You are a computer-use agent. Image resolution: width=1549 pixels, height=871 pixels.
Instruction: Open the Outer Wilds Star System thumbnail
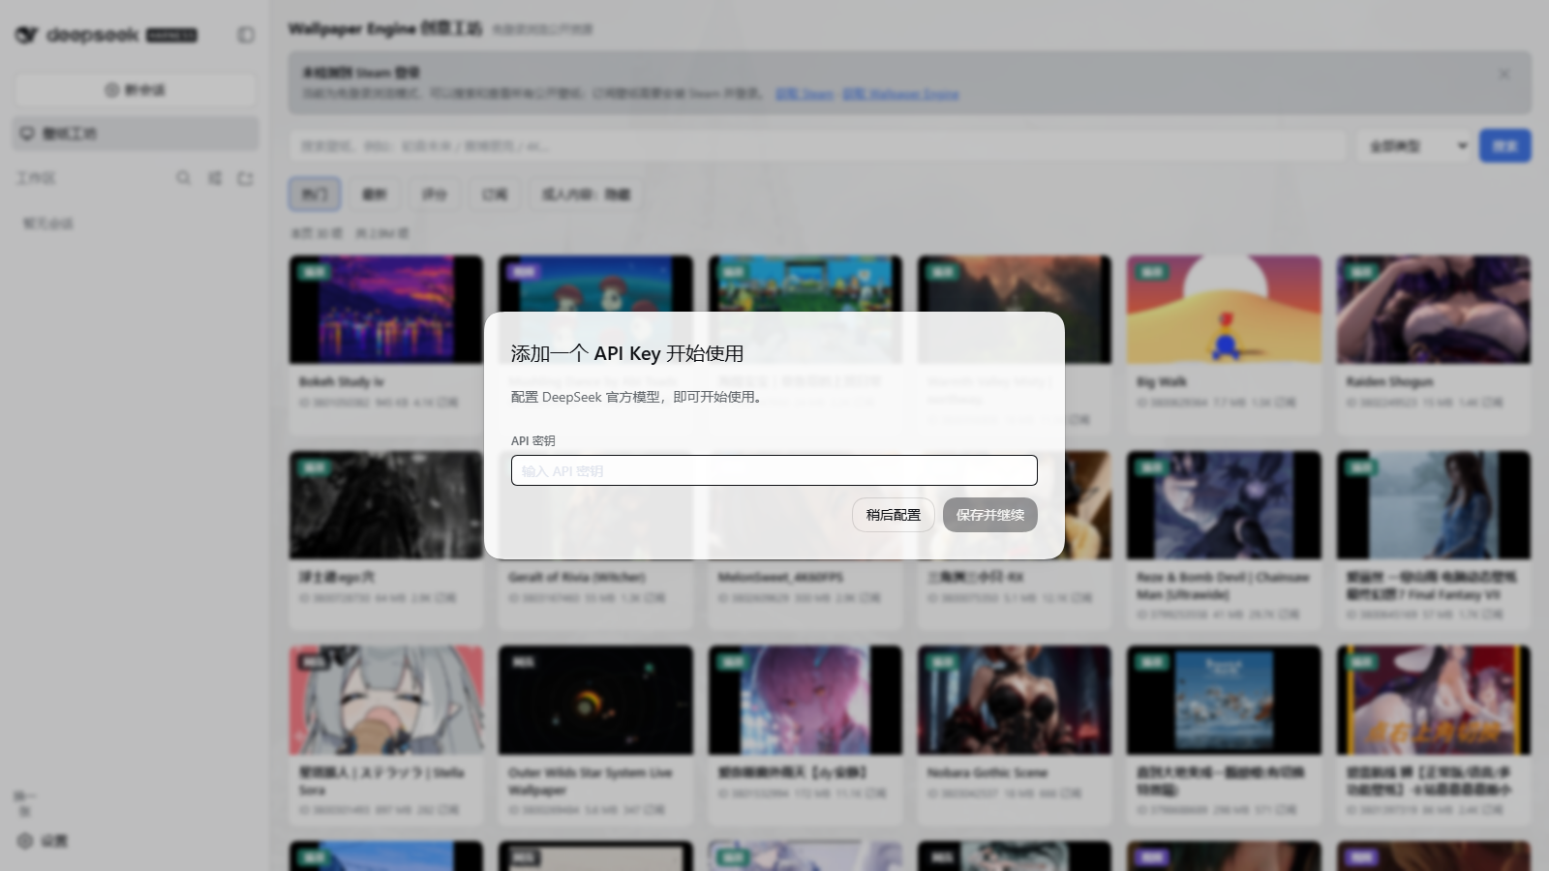coord(595,700)
